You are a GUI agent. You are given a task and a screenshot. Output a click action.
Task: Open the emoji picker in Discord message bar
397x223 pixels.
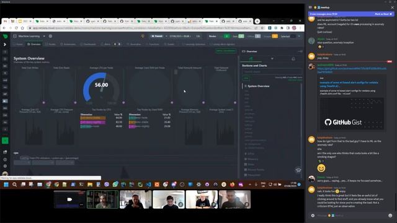pyautogui.click(x=390, y=216)
